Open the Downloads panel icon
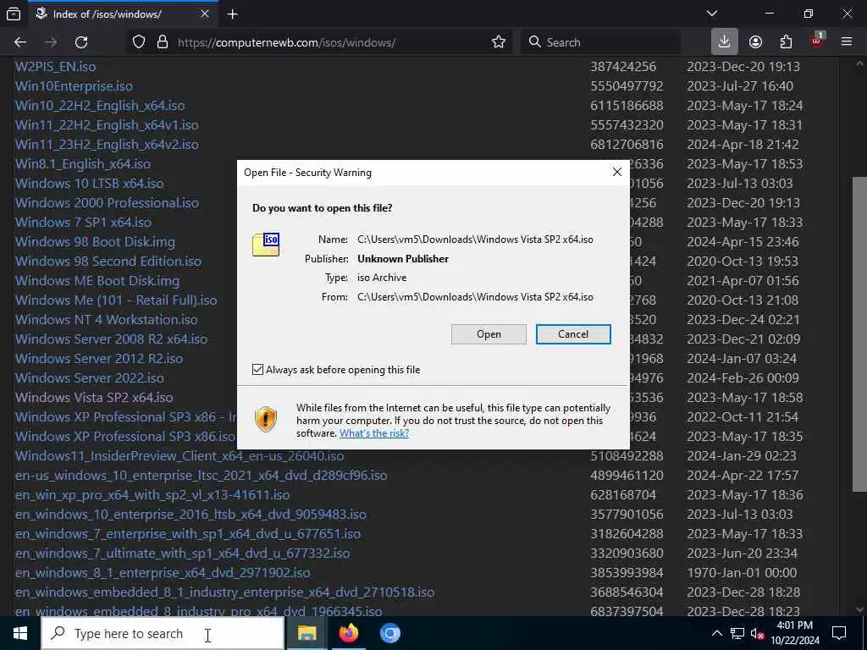 click(x=725, y=42)
